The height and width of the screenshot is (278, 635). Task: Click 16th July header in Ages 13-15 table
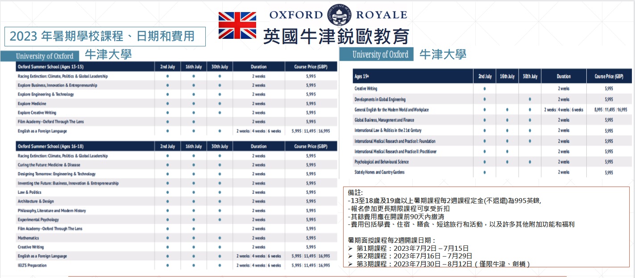tap(194, 66)
